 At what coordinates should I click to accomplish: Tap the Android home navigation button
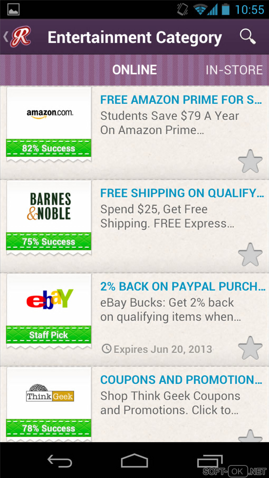tap(134, 461)
